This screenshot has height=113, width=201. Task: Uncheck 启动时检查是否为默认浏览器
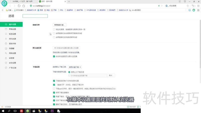coord(54,56)
